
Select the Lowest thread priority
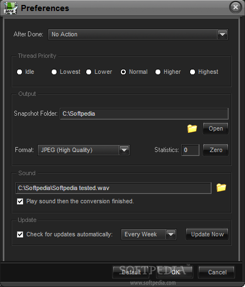tap(54, 72)
